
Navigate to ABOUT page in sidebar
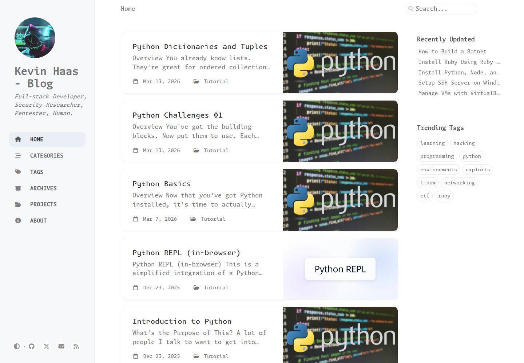47,221
